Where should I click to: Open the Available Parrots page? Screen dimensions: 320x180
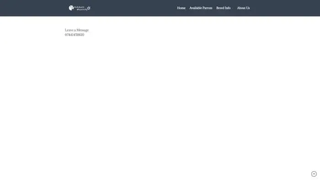tap(201, 8)
